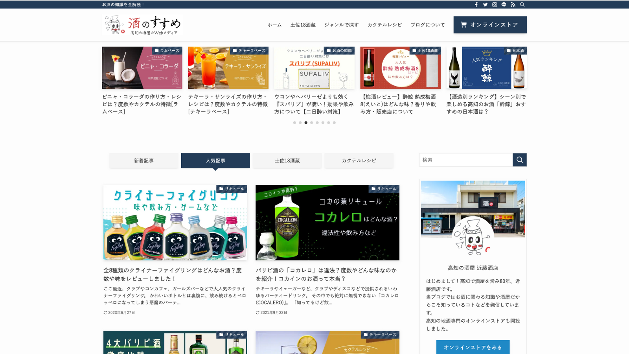Screen dimensions: 629x354
Task: Click the top bar search magnifier icon
Action: coord(522,5)
